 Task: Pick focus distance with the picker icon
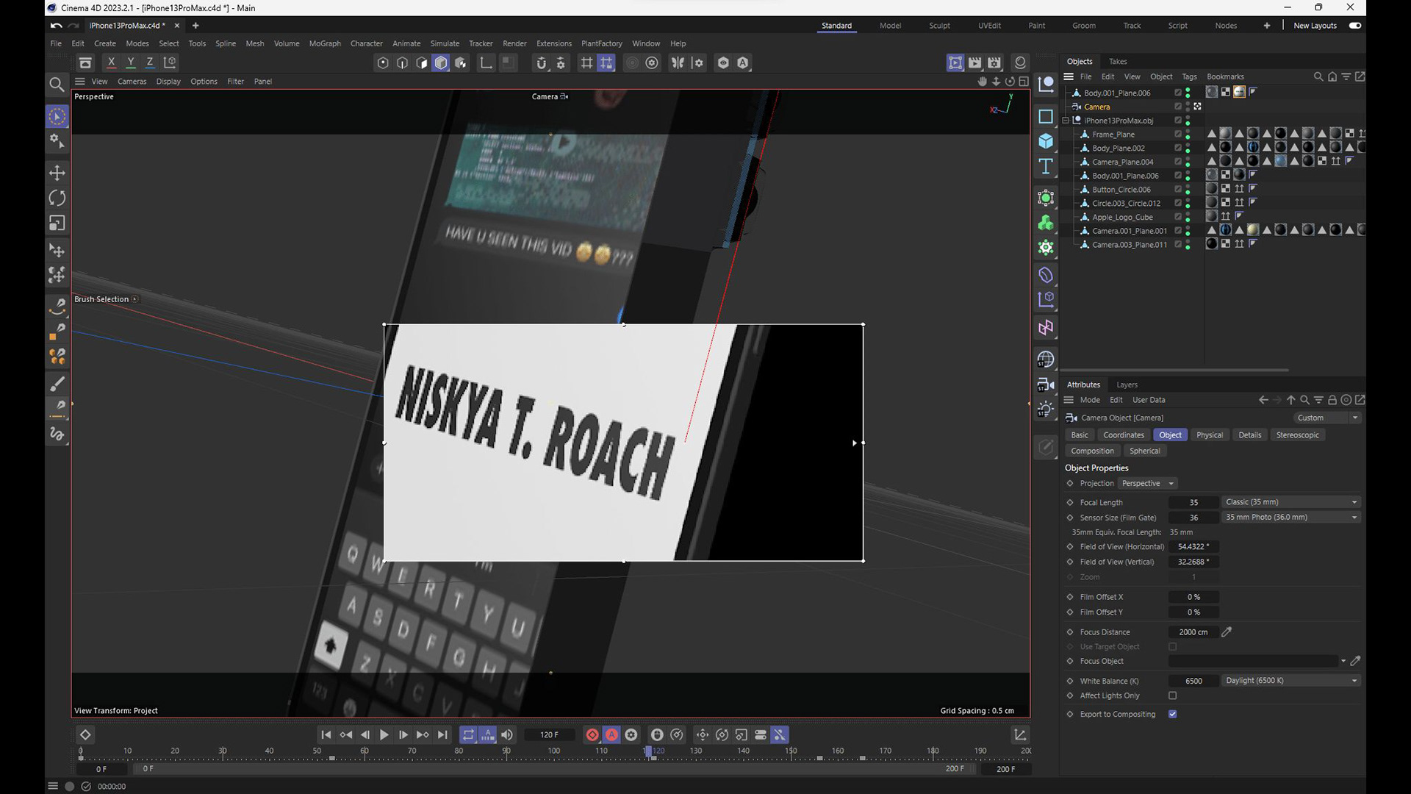[x=1227, y=632]
